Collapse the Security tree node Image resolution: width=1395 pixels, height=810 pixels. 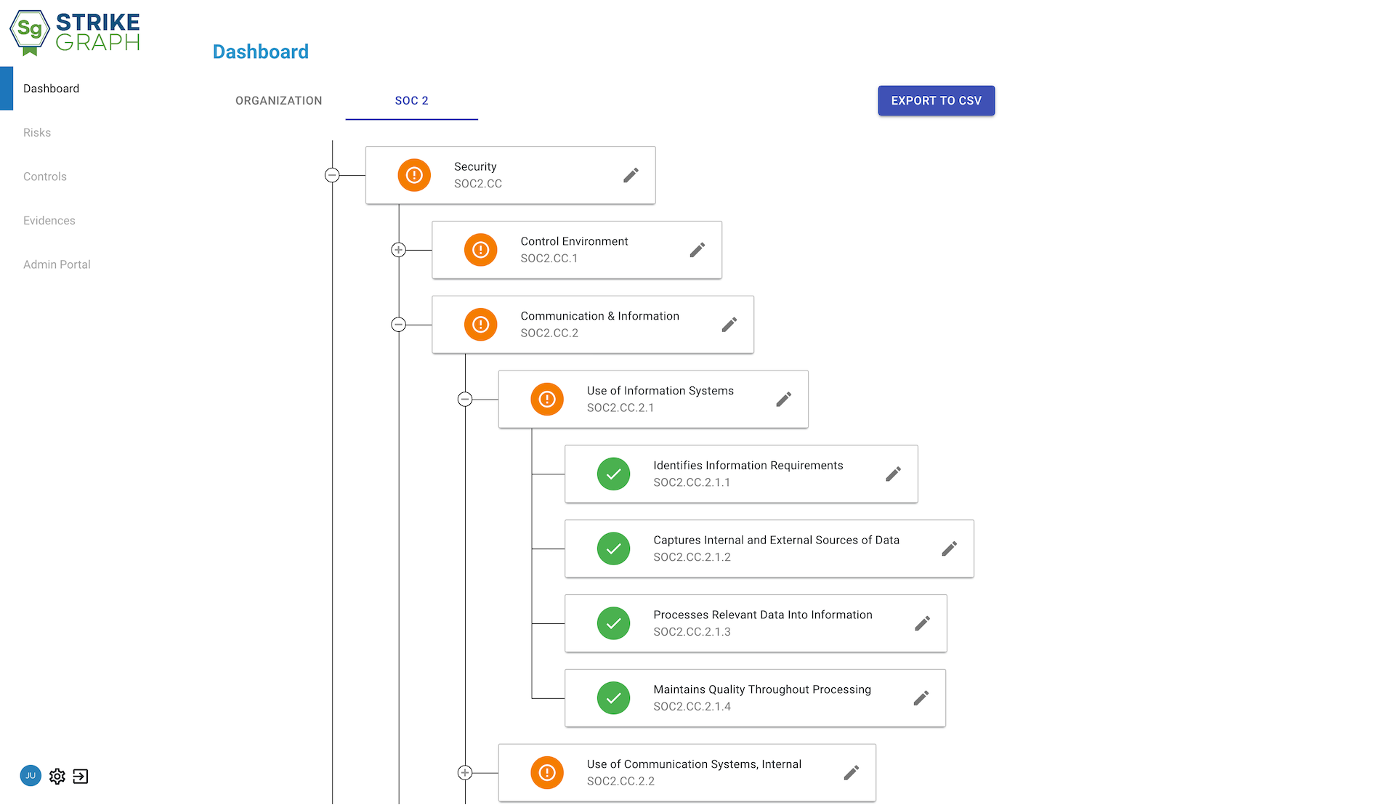point(332,175)
